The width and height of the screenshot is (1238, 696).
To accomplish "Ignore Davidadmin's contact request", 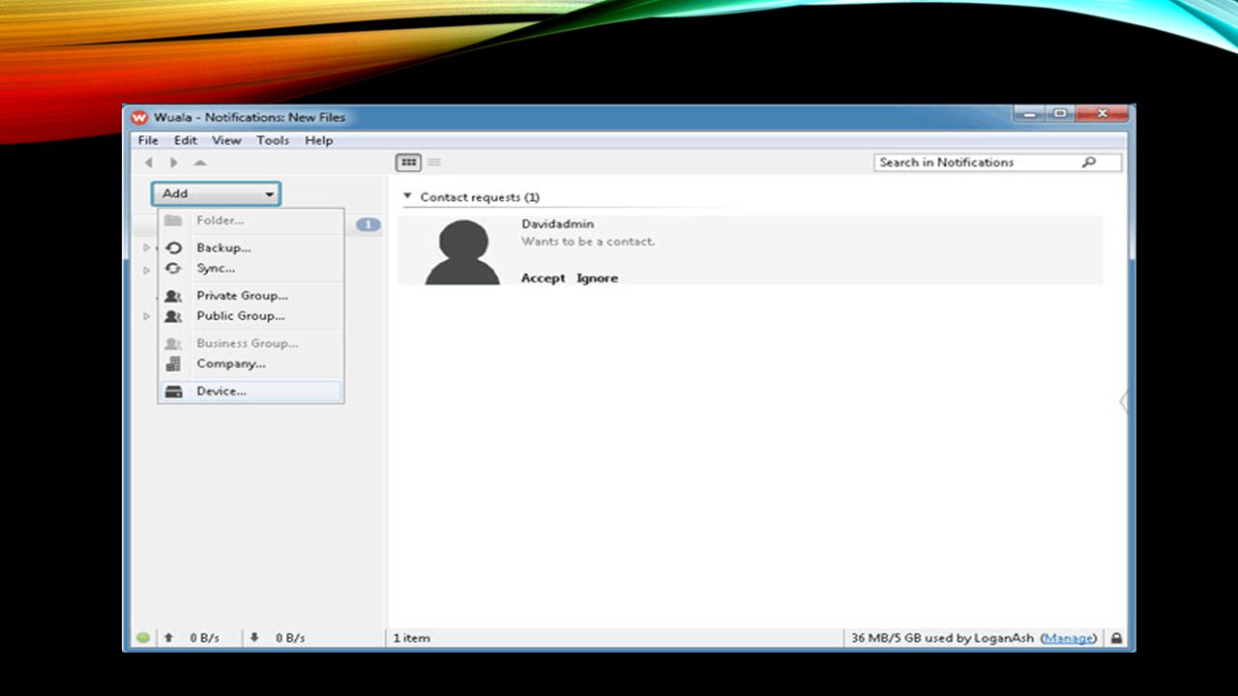I will pos(597,278).
